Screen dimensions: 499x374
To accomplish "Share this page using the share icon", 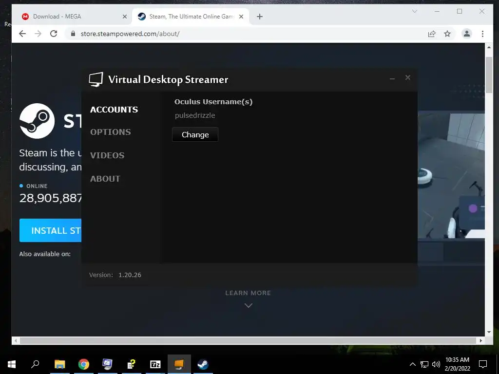I will tap(432, 34).
